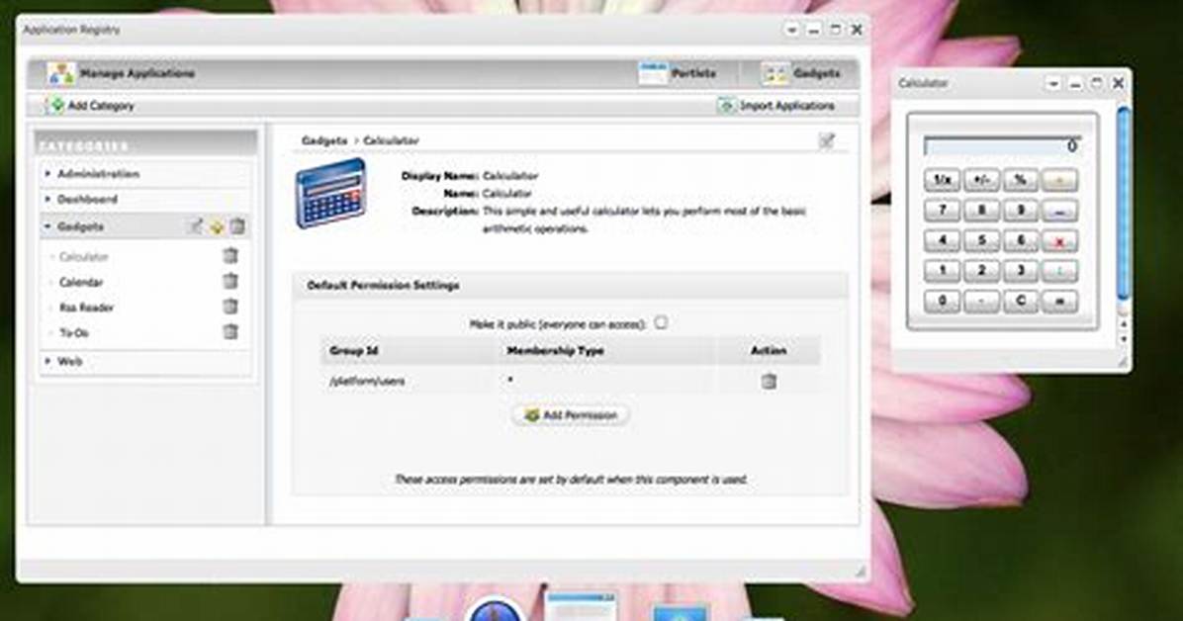Click edit icon beside Gadgets > Calculator breadcrumb
The width and height of the screenshot is (1183, 621).
827,140
